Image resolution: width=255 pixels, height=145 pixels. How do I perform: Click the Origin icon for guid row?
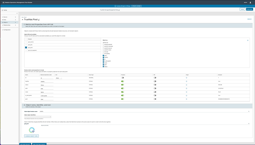[x=187, y=99]
